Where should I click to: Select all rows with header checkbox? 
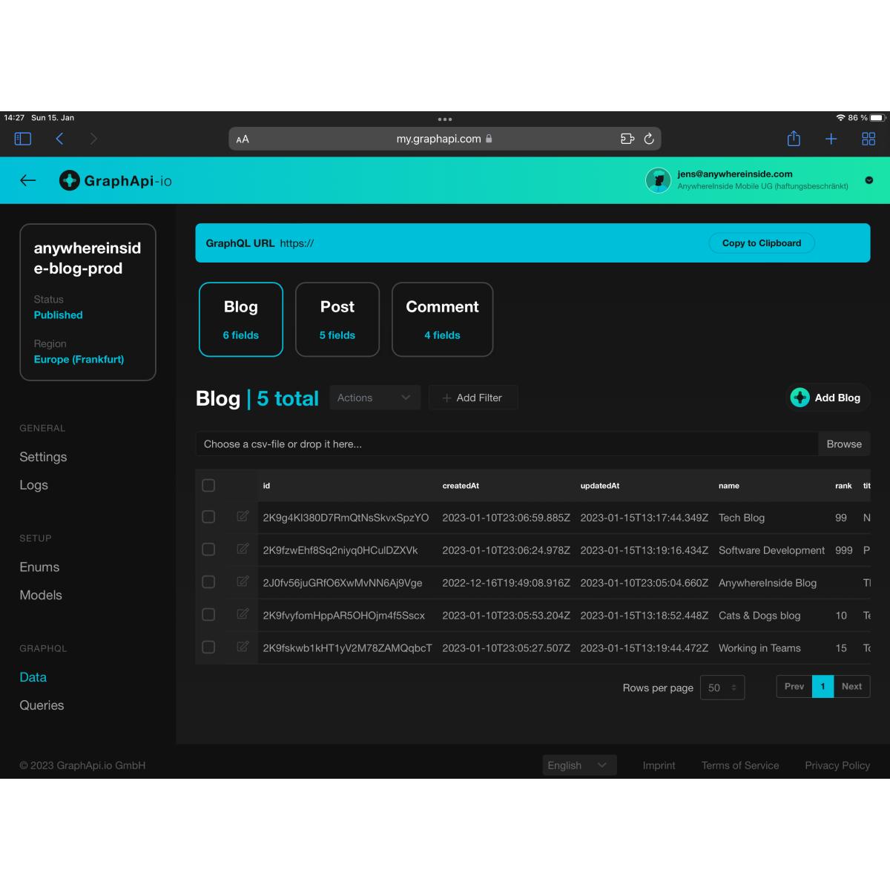pos(208,485)
